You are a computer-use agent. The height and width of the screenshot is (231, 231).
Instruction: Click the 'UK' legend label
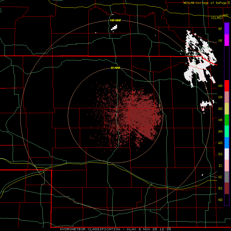pyautogui.click(x=220, y=40)
